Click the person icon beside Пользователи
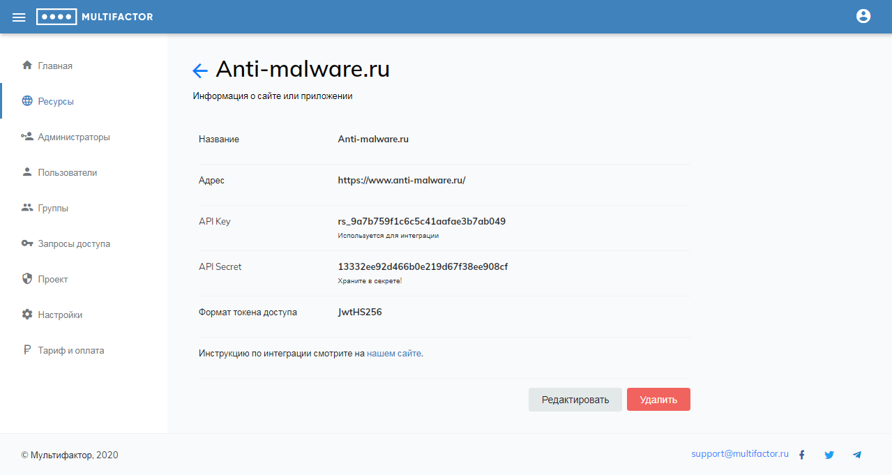 pyautogui.click(x=27, y=172)
